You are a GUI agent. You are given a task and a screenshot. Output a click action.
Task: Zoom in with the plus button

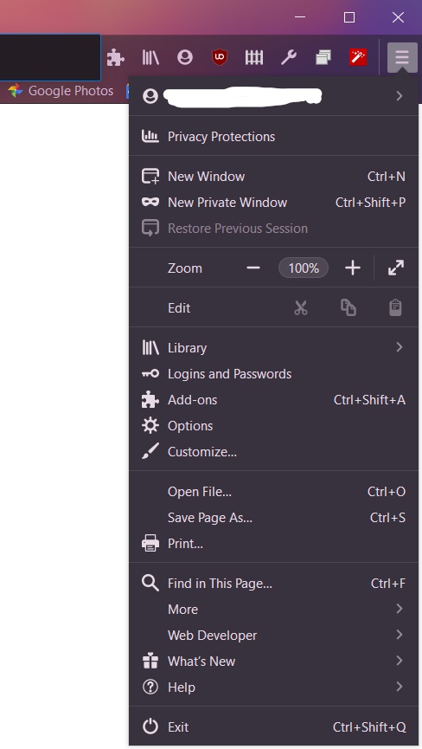(352, 268)
